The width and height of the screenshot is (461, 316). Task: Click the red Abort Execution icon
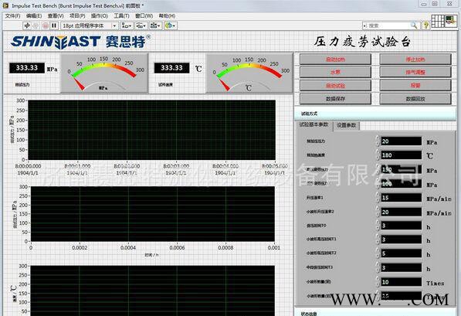click(45, 25)
